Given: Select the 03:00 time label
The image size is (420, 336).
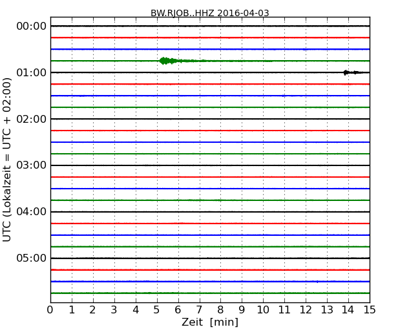Looking at the screenshot, I should pos(32,165).
